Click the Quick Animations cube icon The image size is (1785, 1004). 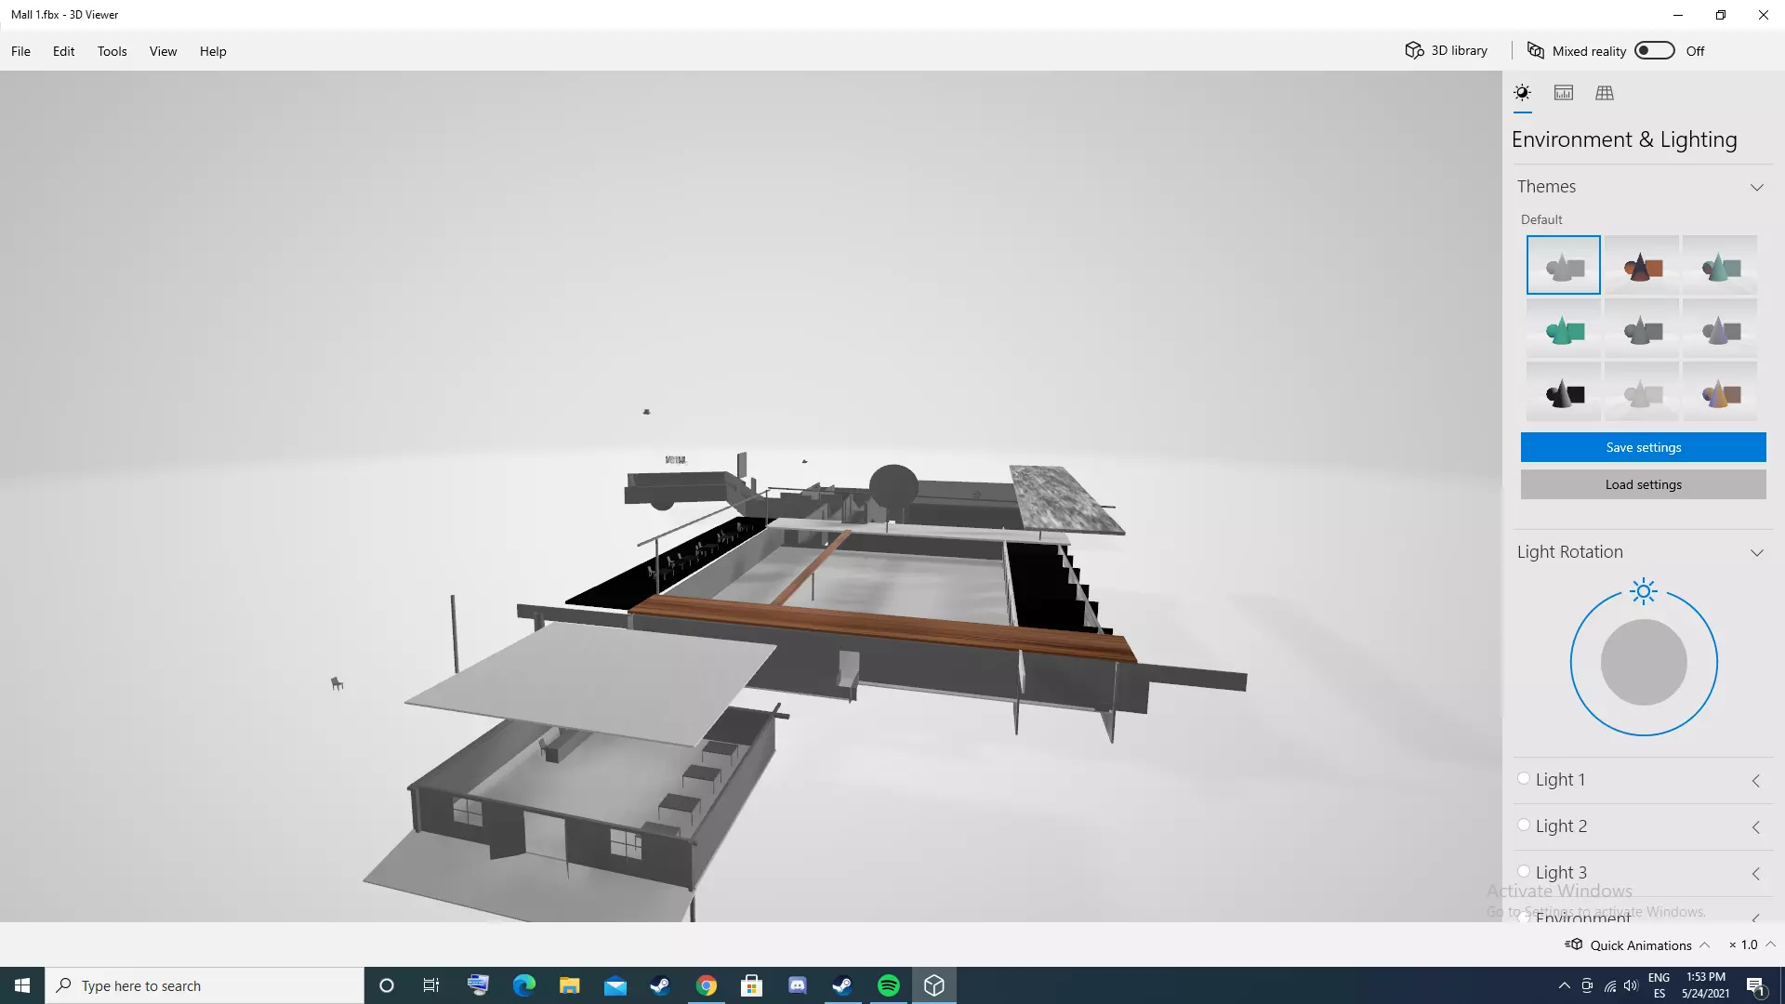point(1574,945)
